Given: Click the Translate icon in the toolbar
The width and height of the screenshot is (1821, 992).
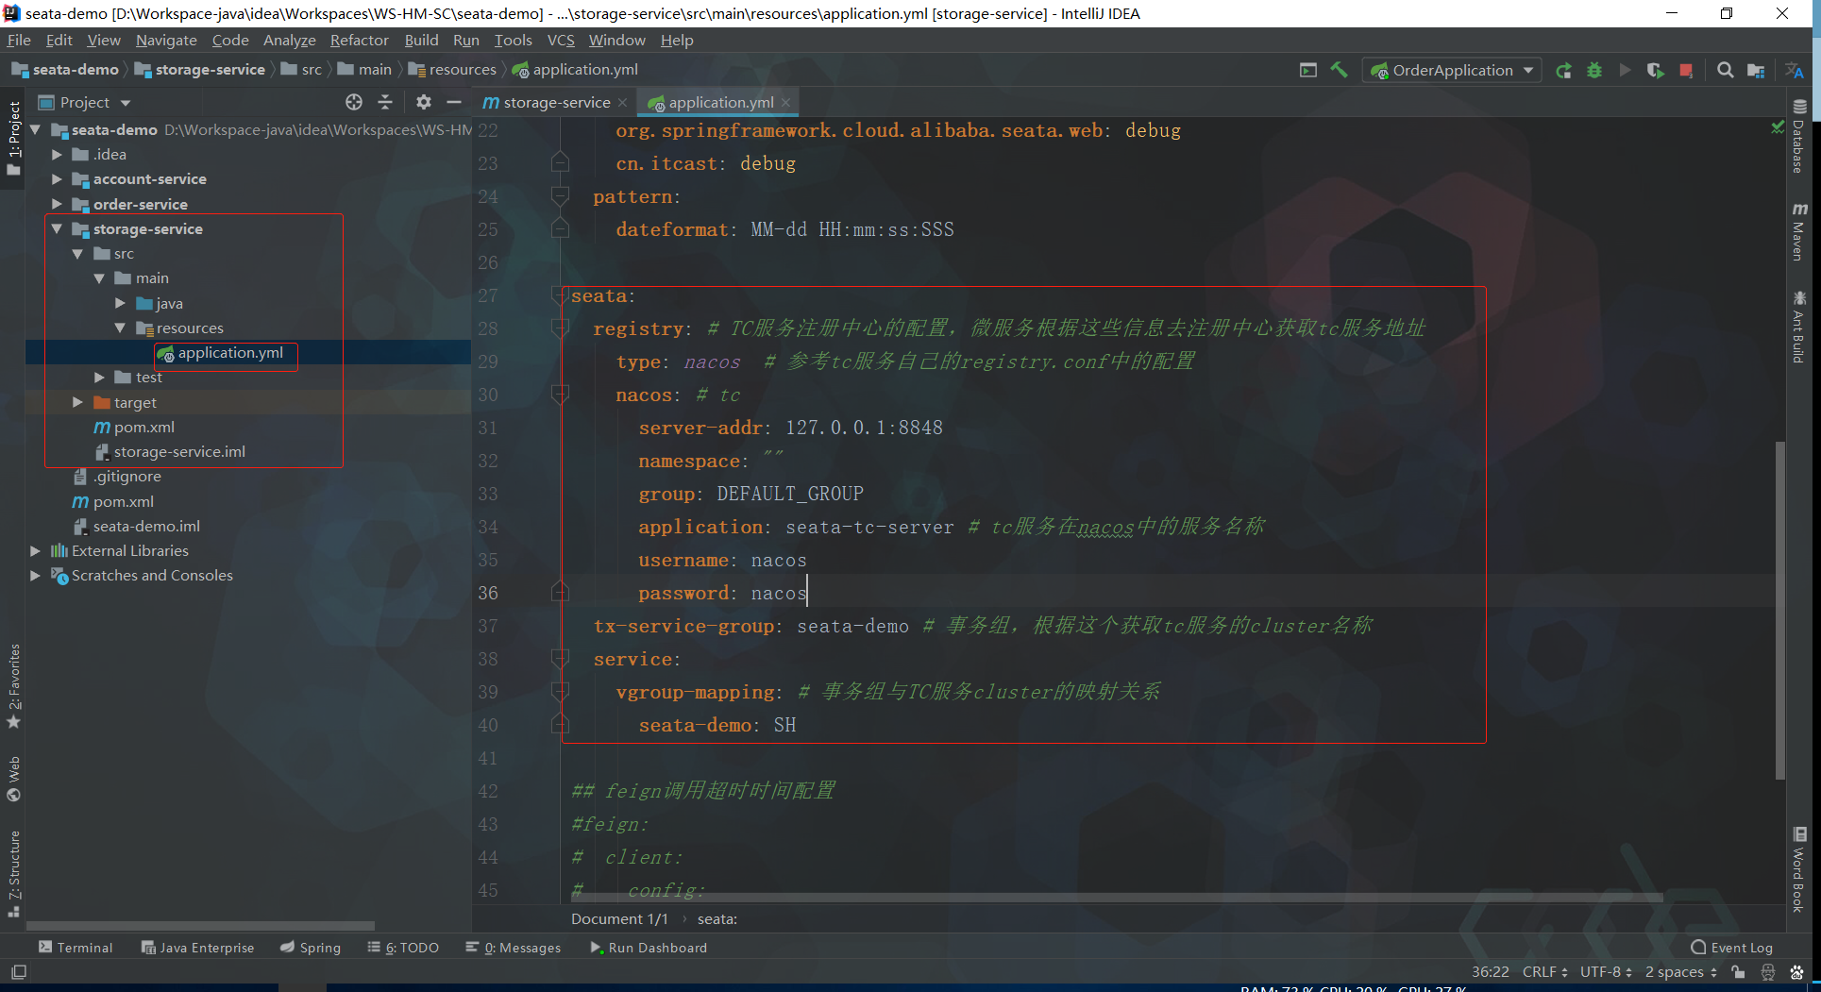Looking at the screenshot, I should pos(1795,70).
